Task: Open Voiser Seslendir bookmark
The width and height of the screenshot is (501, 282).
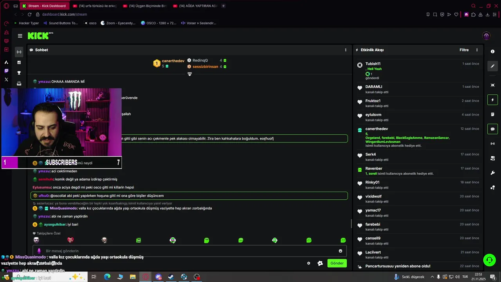Action: tap(198, 23)
